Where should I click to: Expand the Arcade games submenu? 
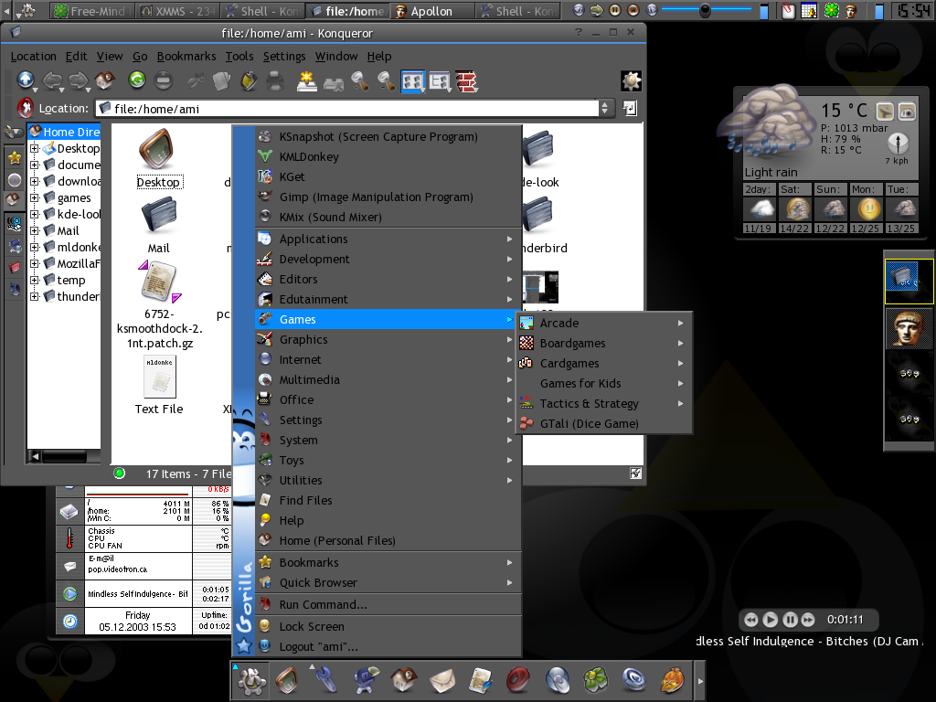(603, 323)
